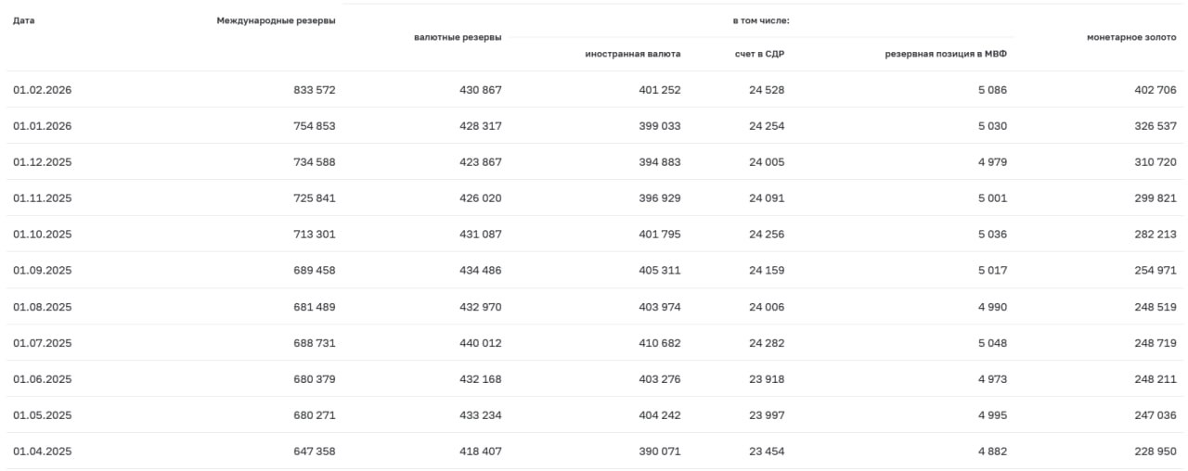Select the 01.12.2025 date cell
Viewport: 1188px width, 471px height.
click(x=42, y=162)
